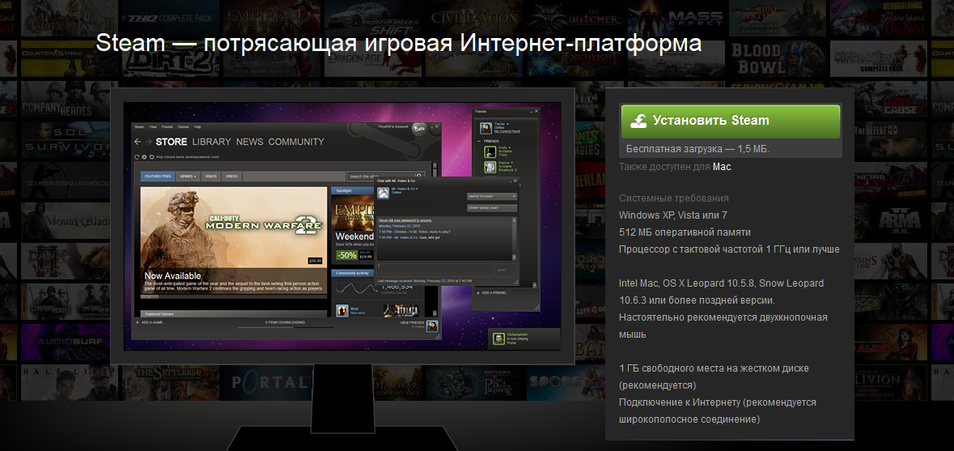The width and height of the screenshot is (954, 451).
Task: Open the GENRES dropdown
Action: pyautogui.click(x=188, y=177)
